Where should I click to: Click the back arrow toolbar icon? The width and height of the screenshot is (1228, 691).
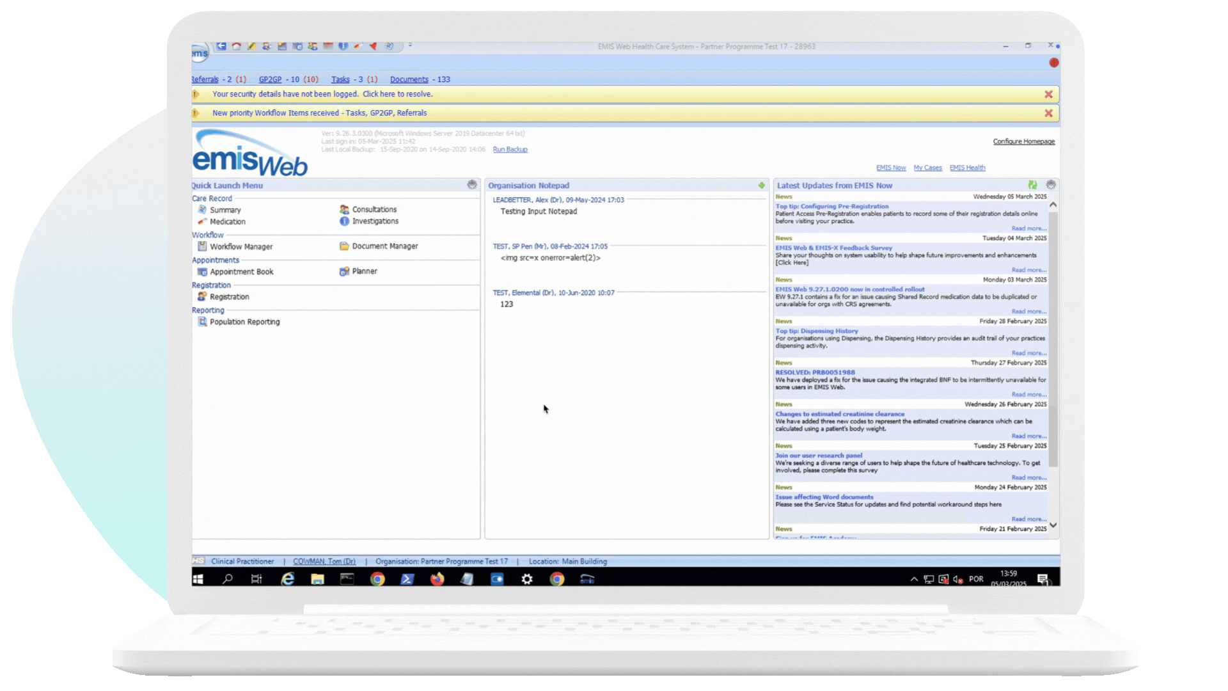pyautogui.click(x=221, y=46)
